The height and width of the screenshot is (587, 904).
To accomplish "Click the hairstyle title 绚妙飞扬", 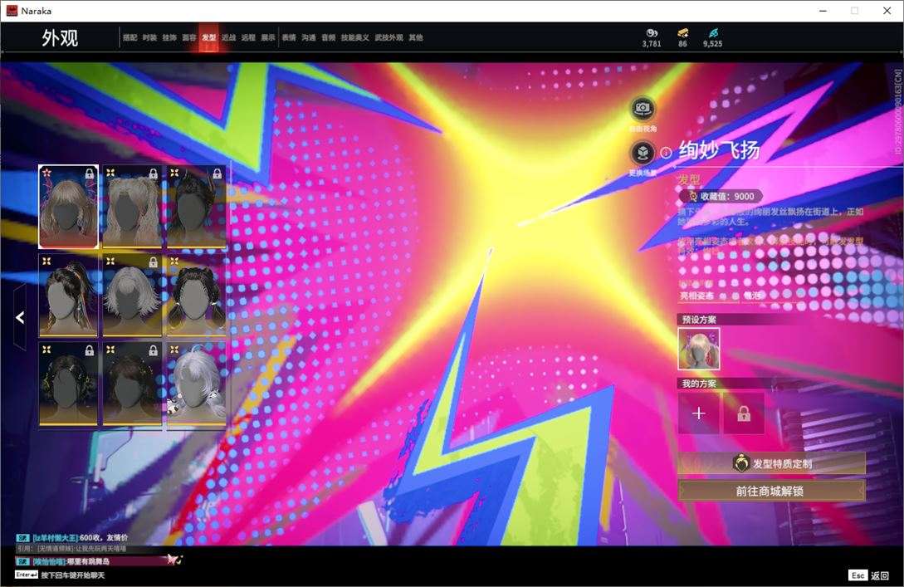I will [x=719, y=150].
